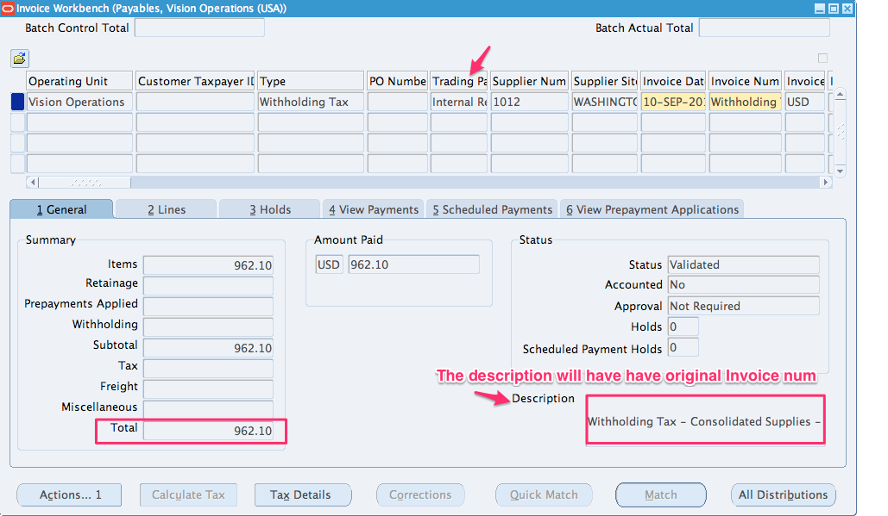Click the Freight field
Image resolution: width=888 pixels, height=516 pixels.
click(x=209, y=389)
